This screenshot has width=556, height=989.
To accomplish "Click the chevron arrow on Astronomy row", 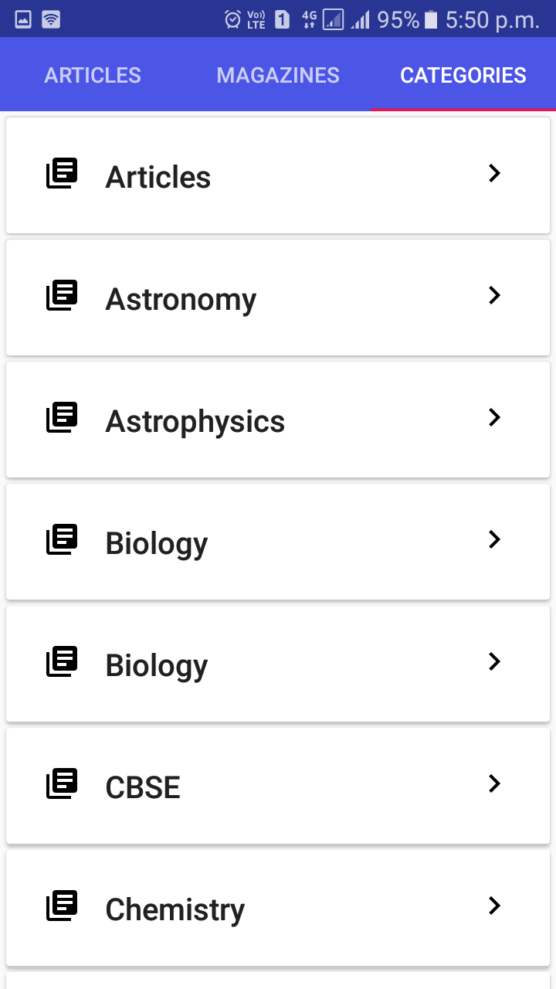I will tap(495, 295).
